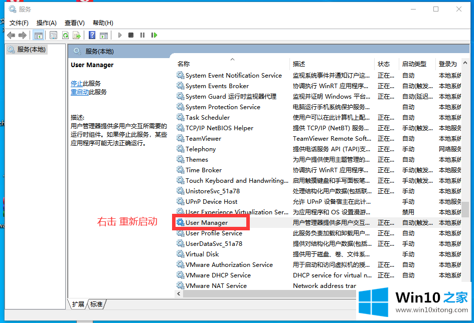The width and height of the screenshot is (474, 323).
Task: Click the Forward arrow toolbar icon
Action: tap(23, 36)
